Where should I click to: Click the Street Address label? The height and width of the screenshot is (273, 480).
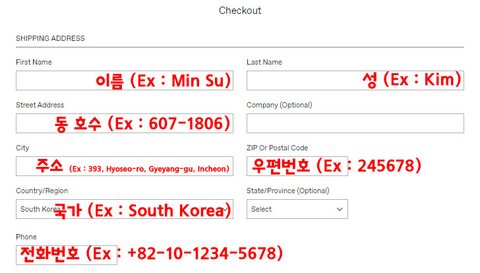pos(40,105)
